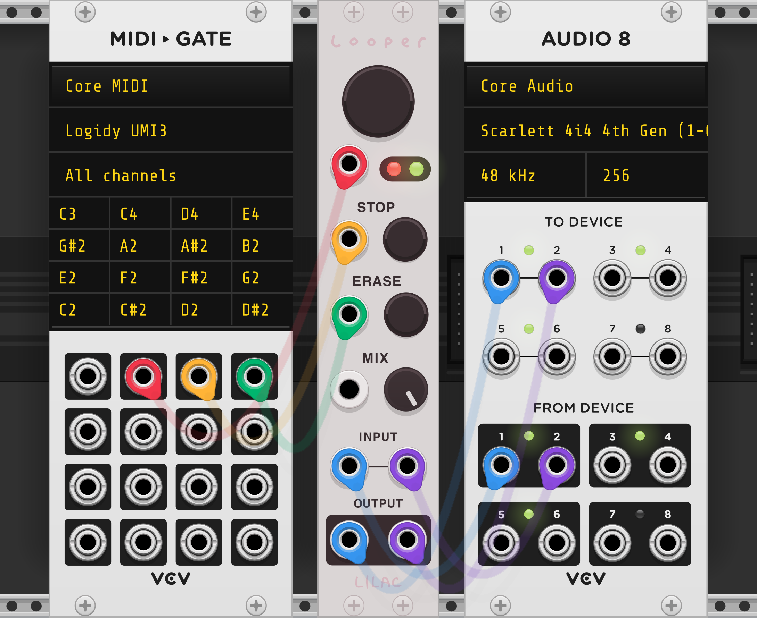Click the TO DEVICE channel 2 purple jack
Viewport: 757px width, 618px height.
pos(557,278)
